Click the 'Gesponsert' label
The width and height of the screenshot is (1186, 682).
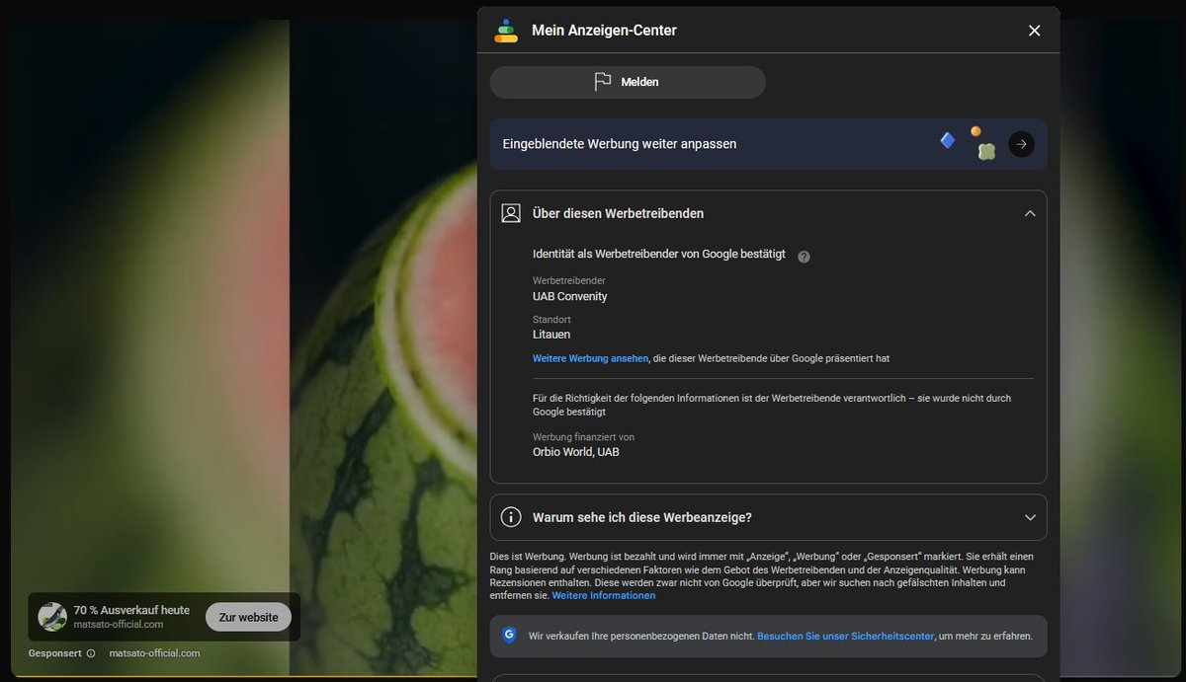pos(54,653)
